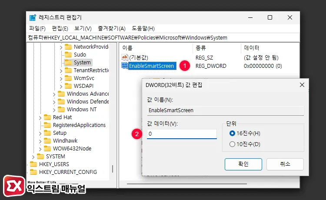Select the 10진수(D) decimal radio button
This screenshot has height=200, width=326.
click(x=232, y=144)
